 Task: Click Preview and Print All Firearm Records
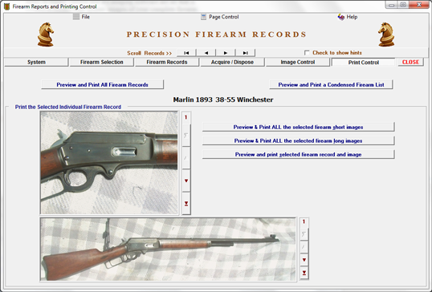coord(102,84)
